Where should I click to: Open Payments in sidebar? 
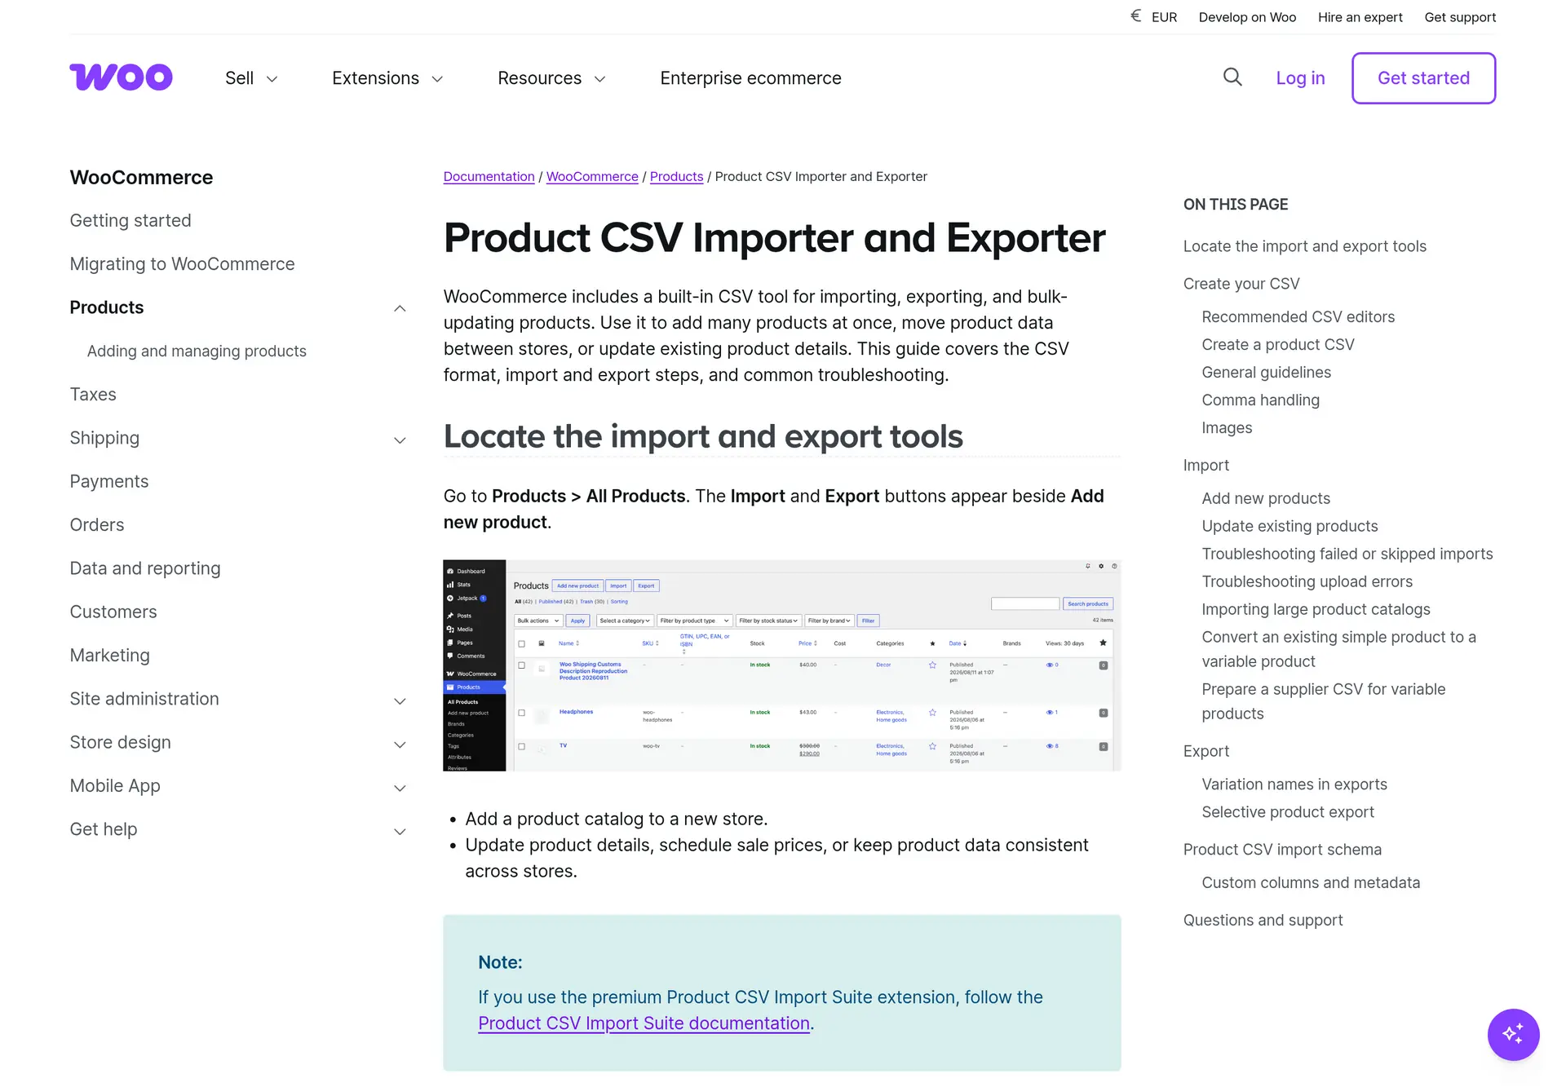pyautogui.click(x=109, y=481)
